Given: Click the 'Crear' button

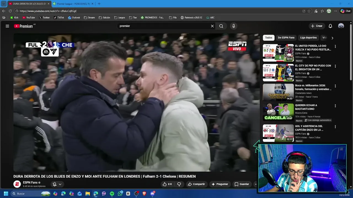Looking at the screenshot, I should pos(317,26).
